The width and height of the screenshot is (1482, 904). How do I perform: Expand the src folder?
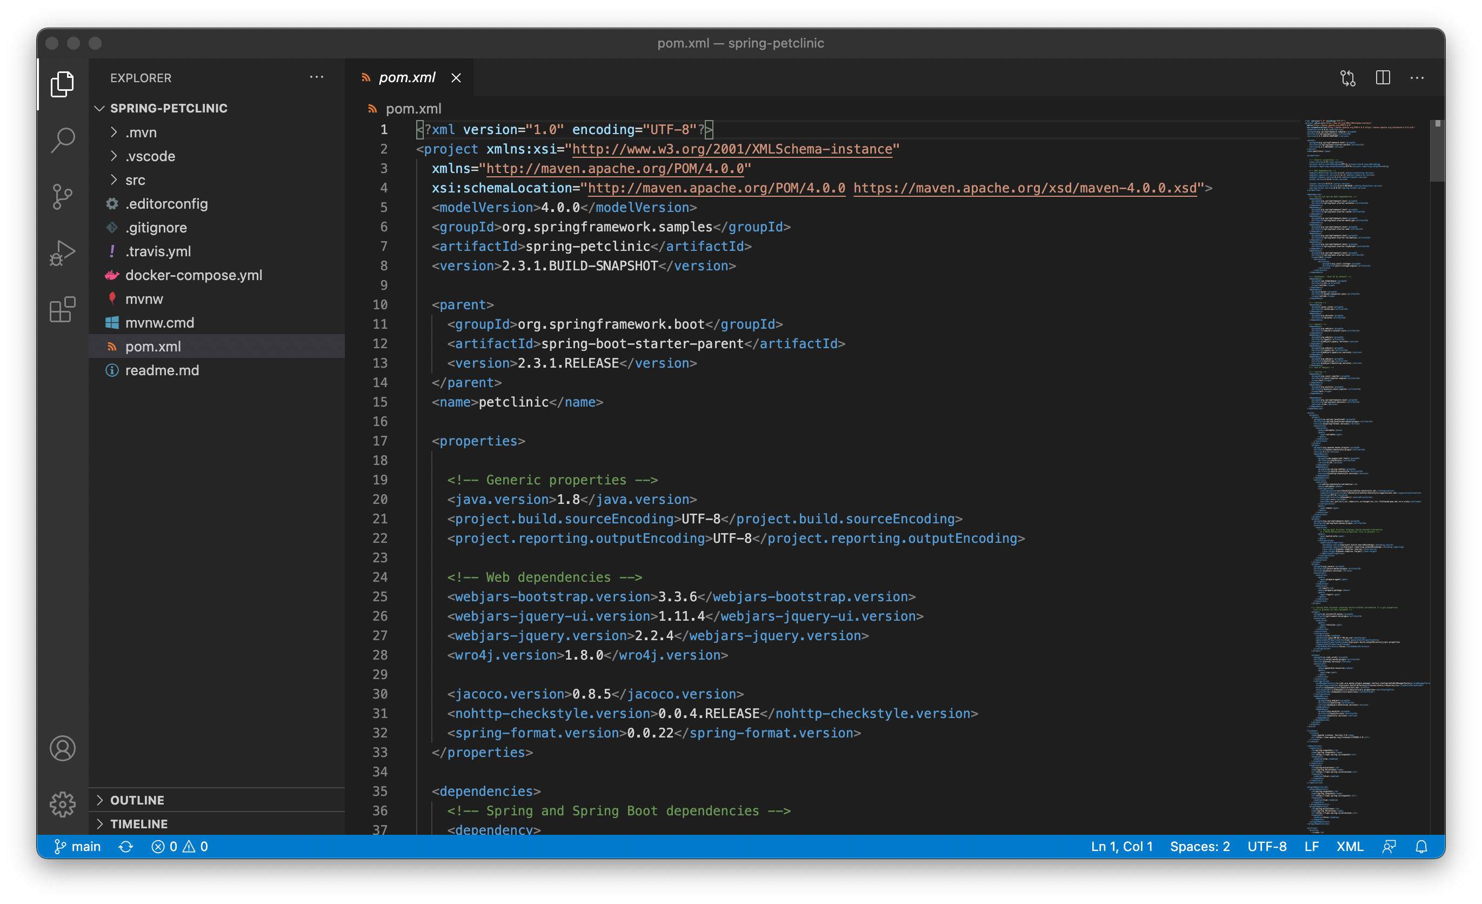(x=135, y=180)
